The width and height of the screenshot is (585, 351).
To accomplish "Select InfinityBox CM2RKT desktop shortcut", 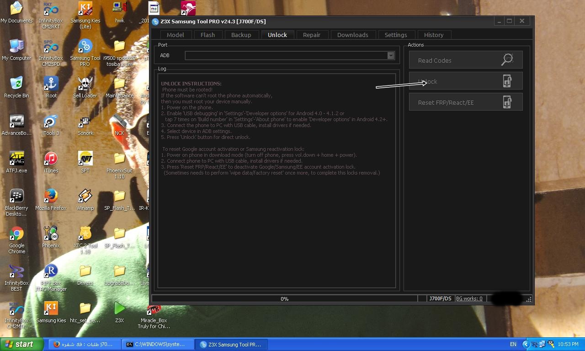I will [51, 16].
